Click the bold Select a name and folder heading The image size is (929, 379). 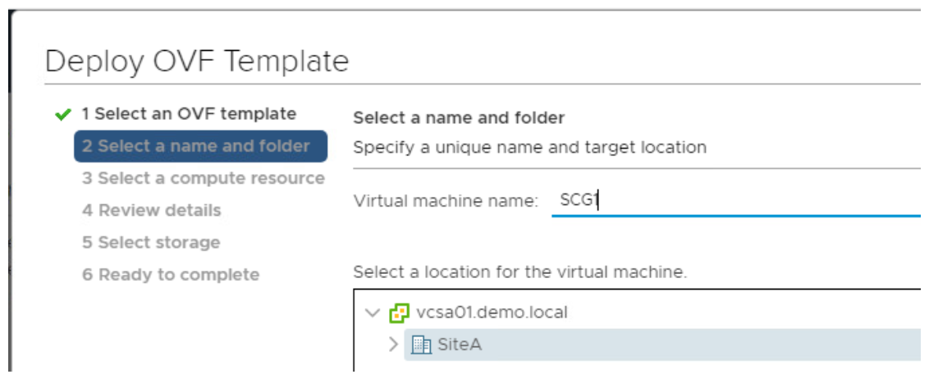[458, 118]
